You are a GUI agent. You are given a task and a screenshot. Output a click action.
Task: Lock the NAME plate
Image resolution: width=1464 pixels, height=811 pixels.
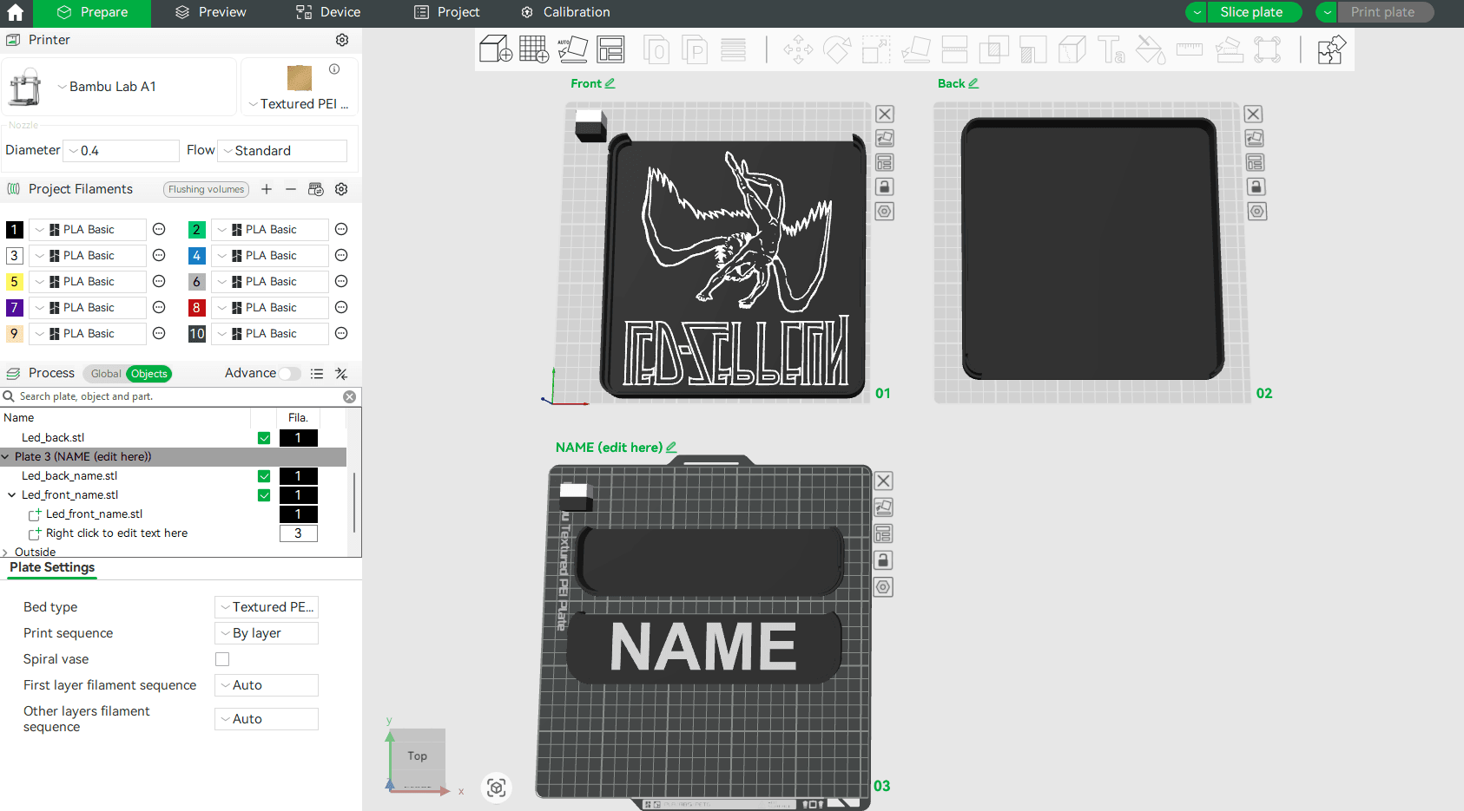(x=883, y=560)
